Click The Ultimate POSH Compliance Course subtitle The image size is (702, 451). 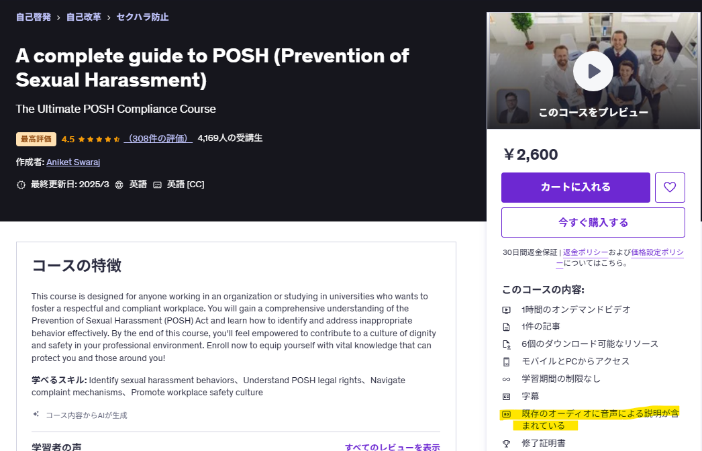[115, 109]
